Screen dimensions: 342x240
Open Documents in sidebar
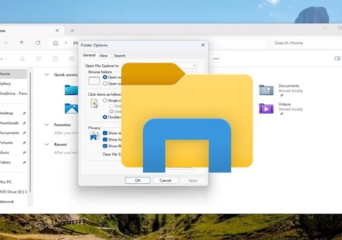pos(11,132)
